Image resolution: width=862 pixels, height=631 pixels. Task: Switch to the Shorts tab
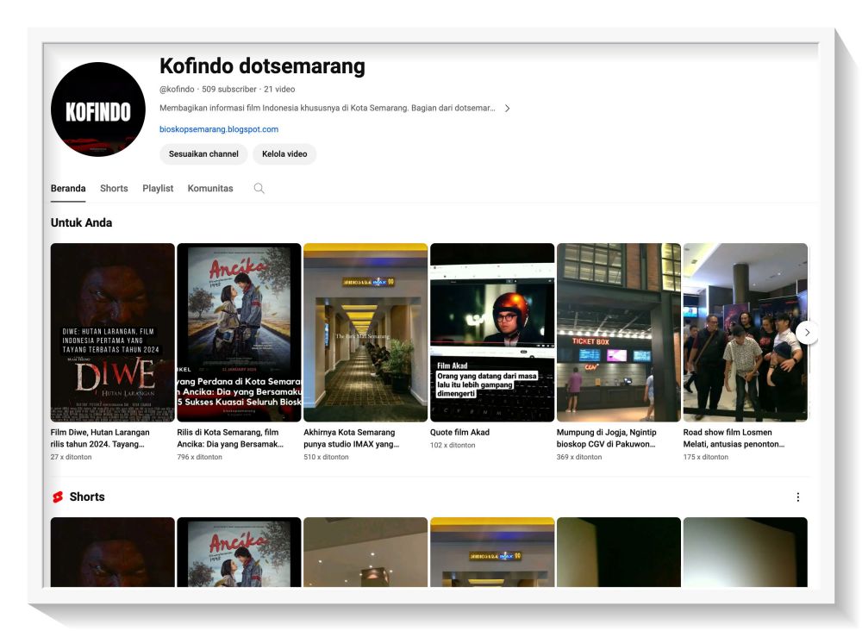click(x=114, y=189)
